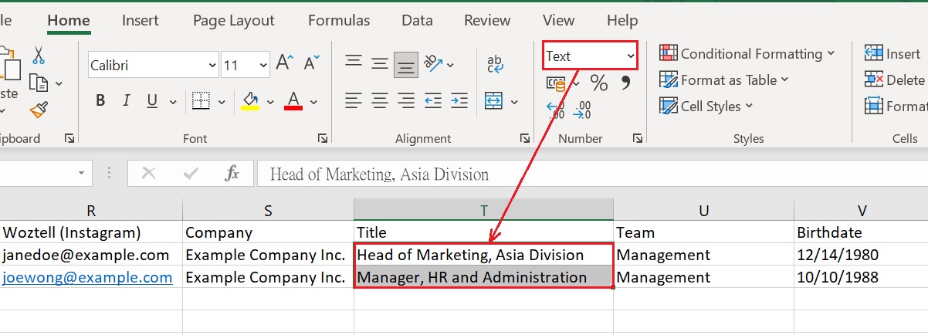This screenshot has height=335, width=928.
Task: Click the Cut scissors icon
Action: (39, 56)
